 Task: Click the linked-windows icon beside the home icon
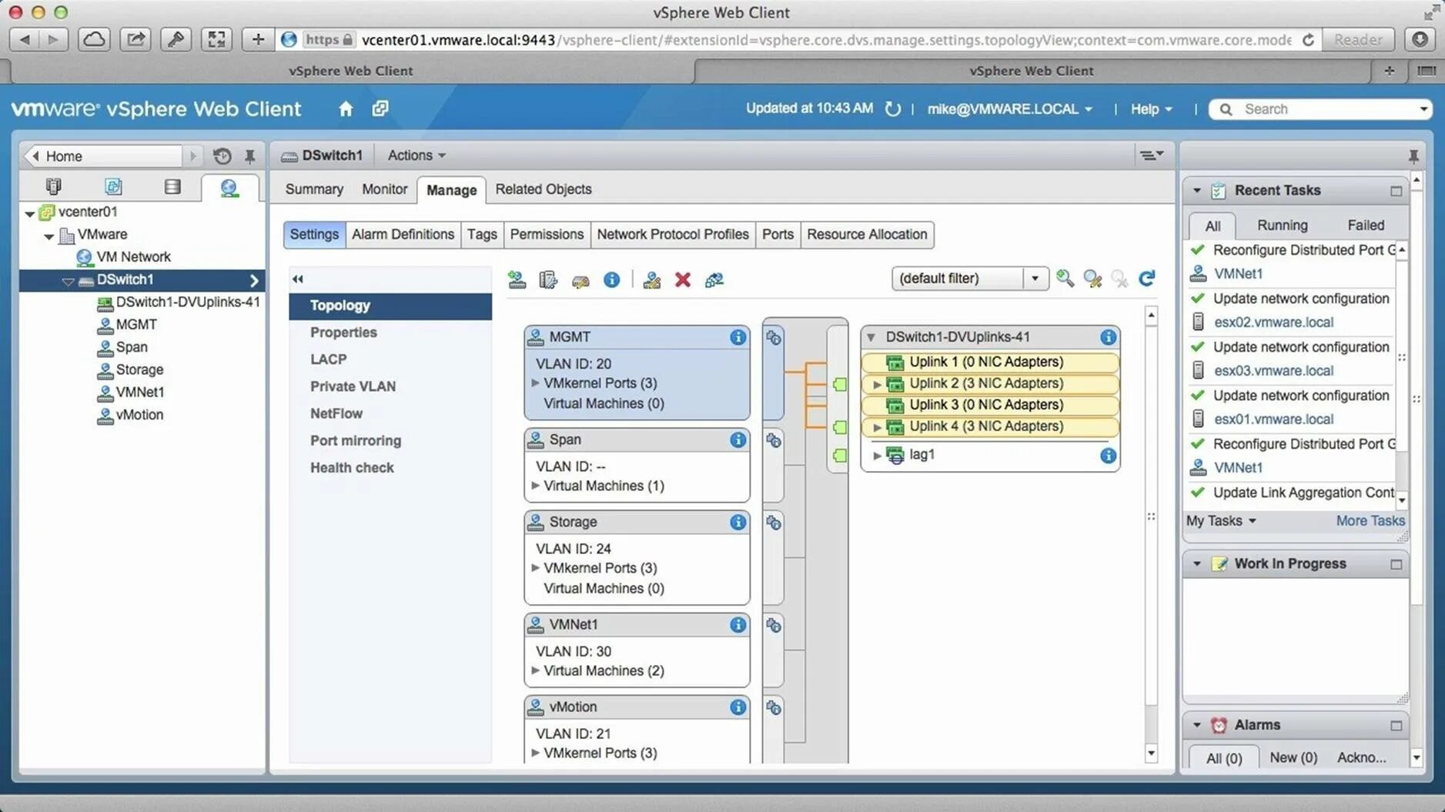(380, 109)
